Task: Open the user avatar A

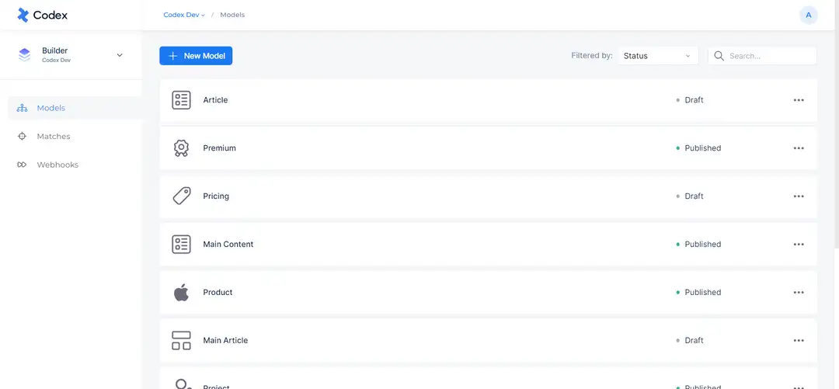Action: [x=809, y=15]
